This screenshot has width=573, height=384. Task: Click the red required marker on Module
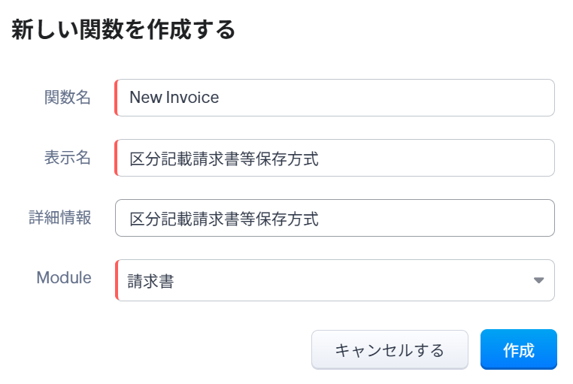[117, 280]
